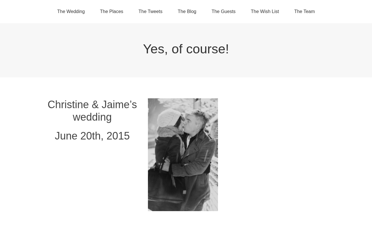Open The Wedding menu item
The width and height of the screenshot is (372, 232).
coord(71,12)
